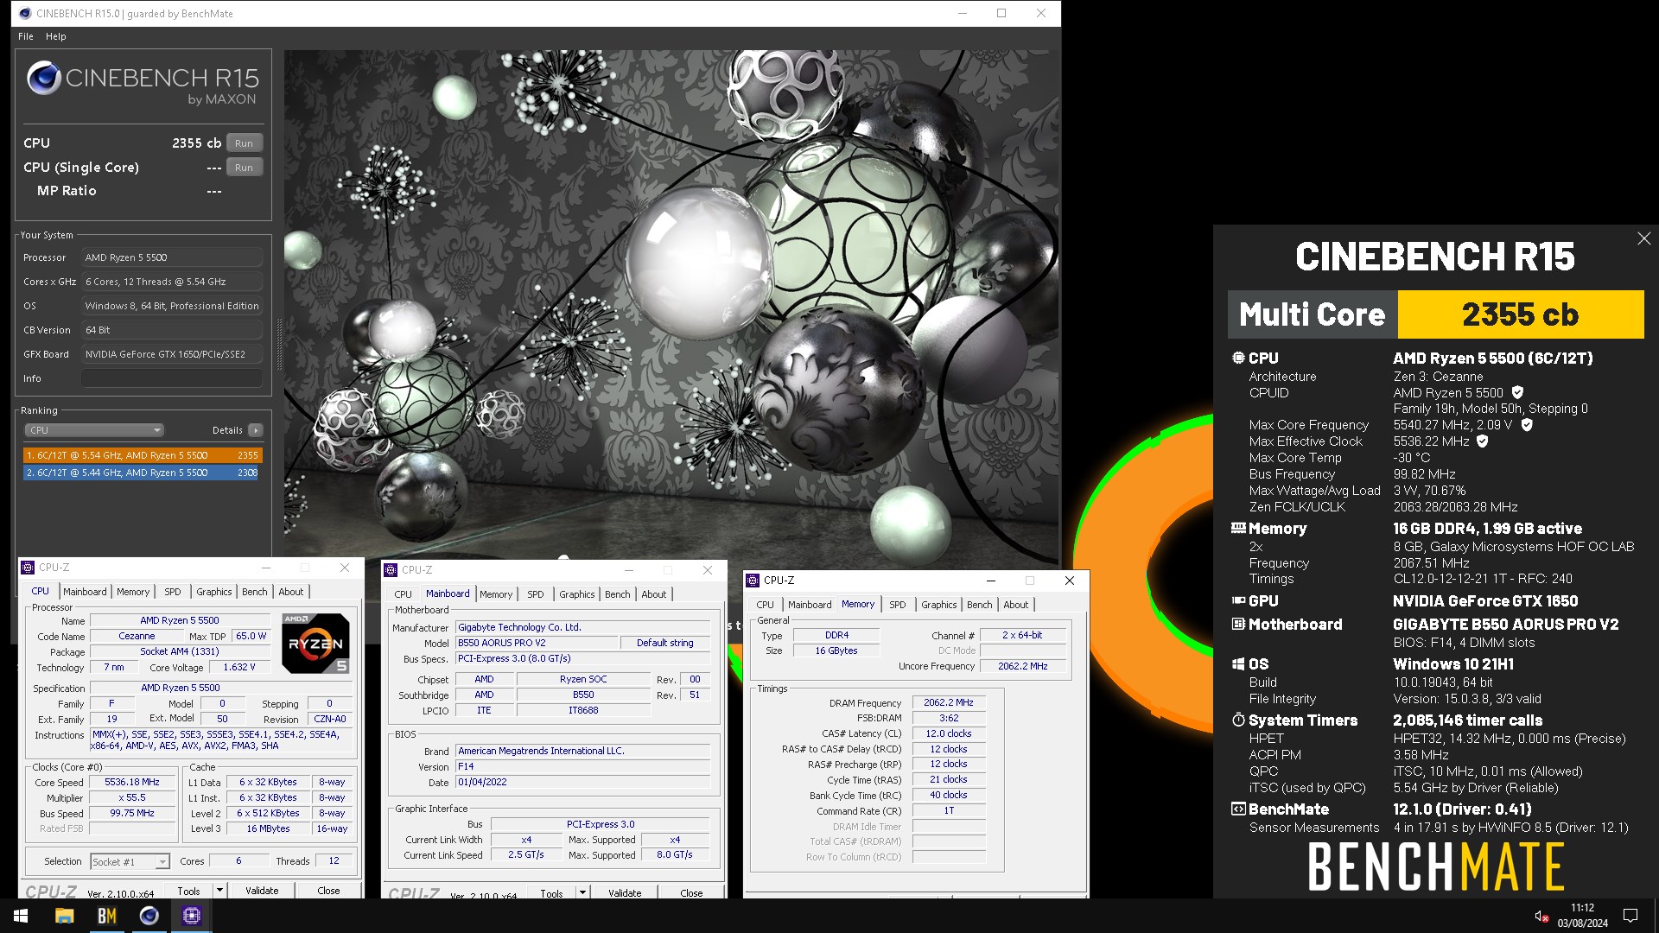Switch to CPU-Z taskbar icon
The image size is (1659, 933).
pyautogui.click(x=191, y=916)
